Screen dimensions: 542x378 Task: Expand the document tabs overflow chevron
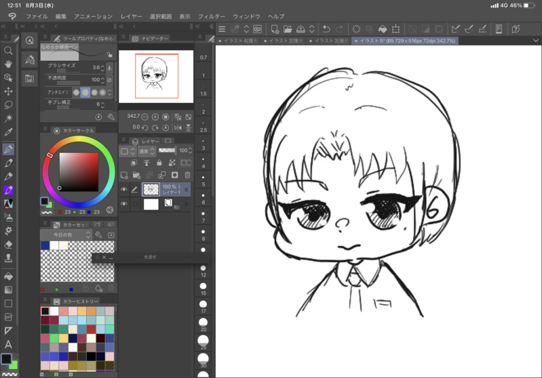point(535,41)
